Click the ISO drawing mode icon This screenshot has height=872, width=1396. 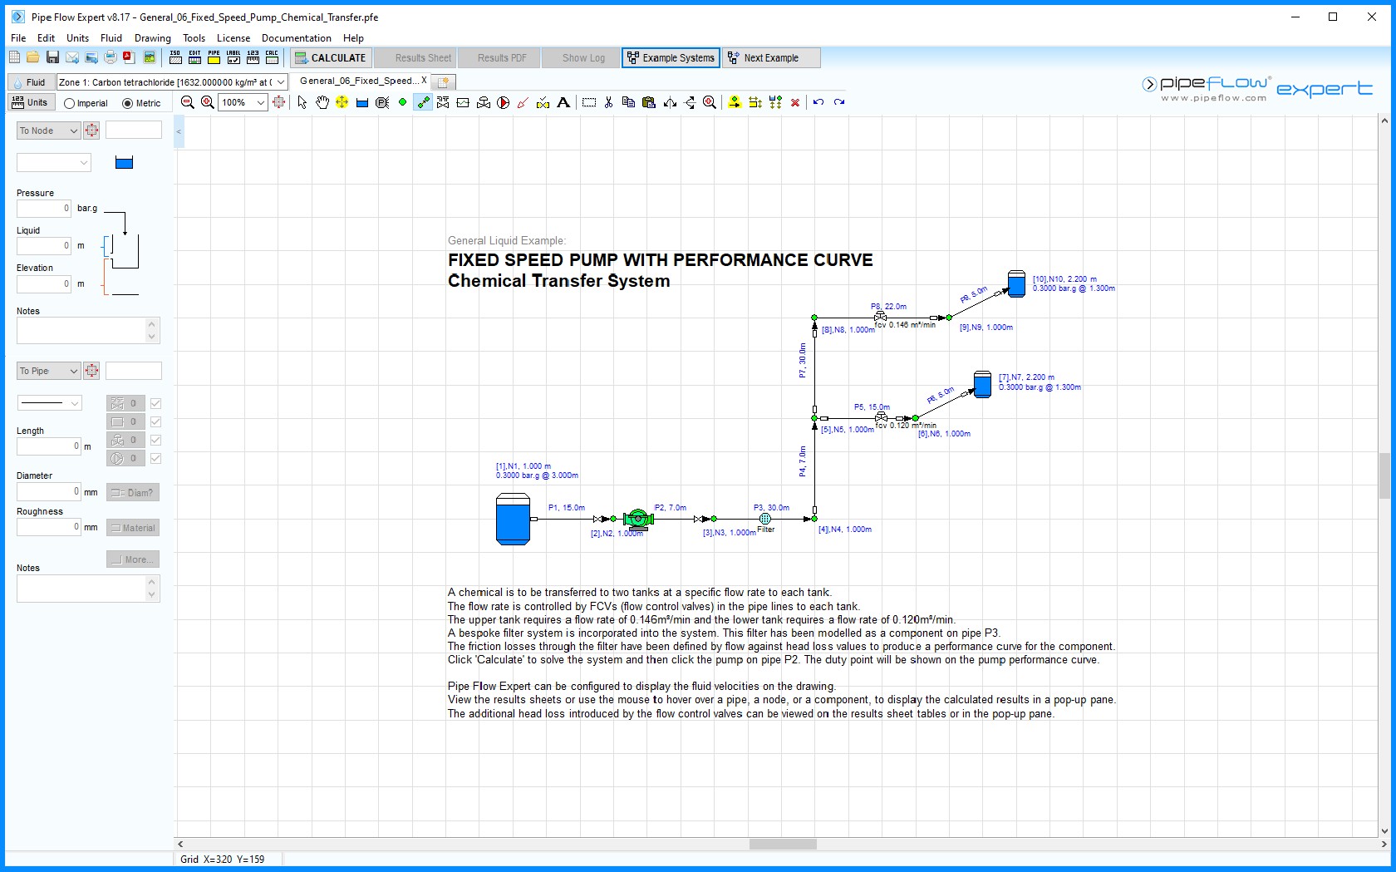click(x=175, y=57)
